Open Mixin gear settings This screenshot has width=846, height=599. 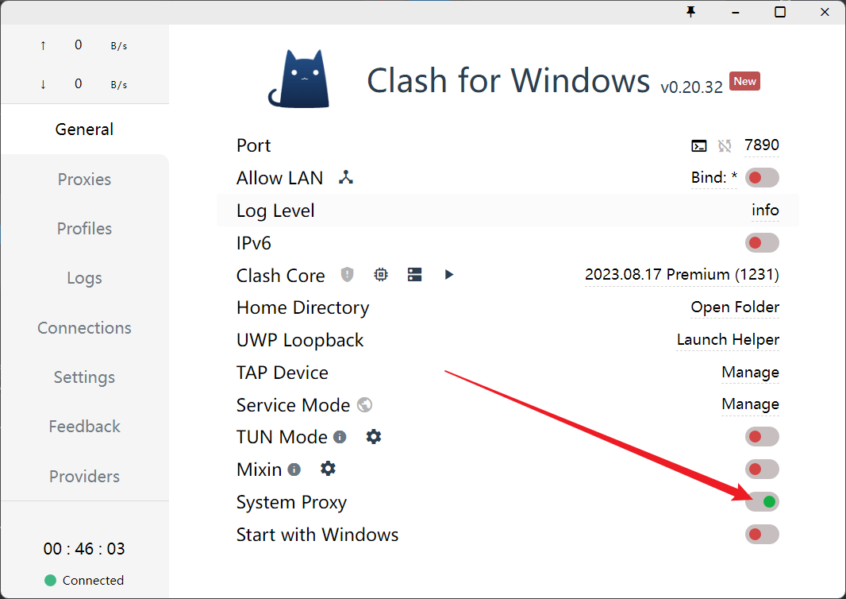328,470
